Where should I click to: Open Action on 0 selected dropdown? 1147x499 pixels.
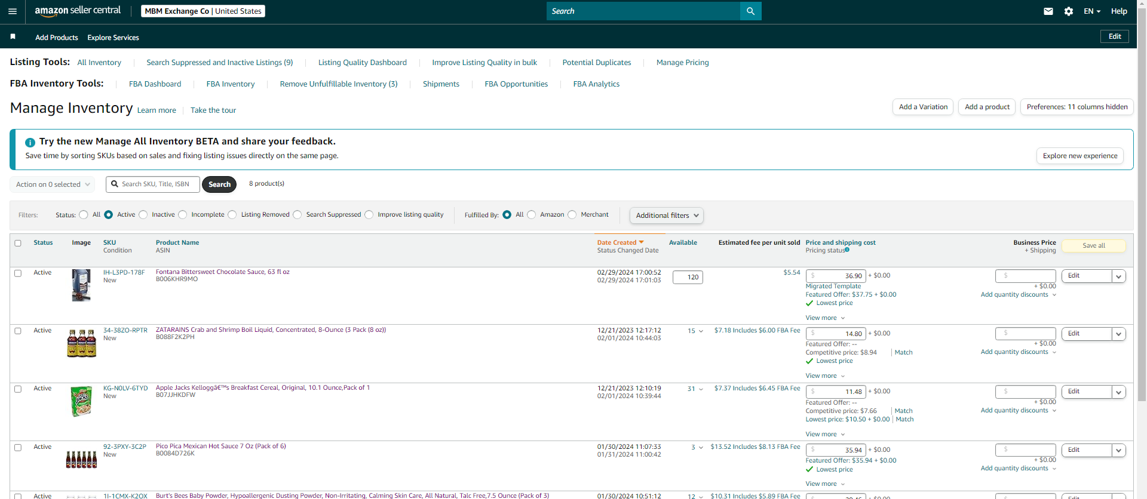[x=53, y=184]
